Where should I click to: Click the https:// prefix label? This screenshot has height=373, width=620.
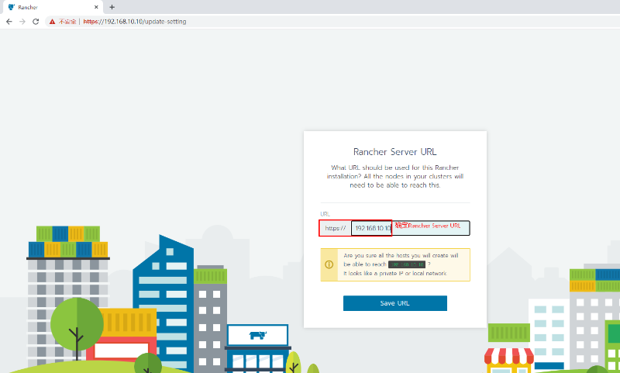(336, 228)
